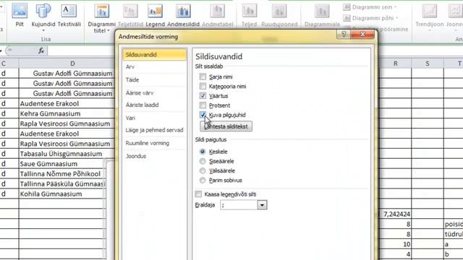The height and width of the screenshot is (260, 463).
Task: Enable Kaasa legendivõti silti checkbox
Action: [x=198, y=194]
